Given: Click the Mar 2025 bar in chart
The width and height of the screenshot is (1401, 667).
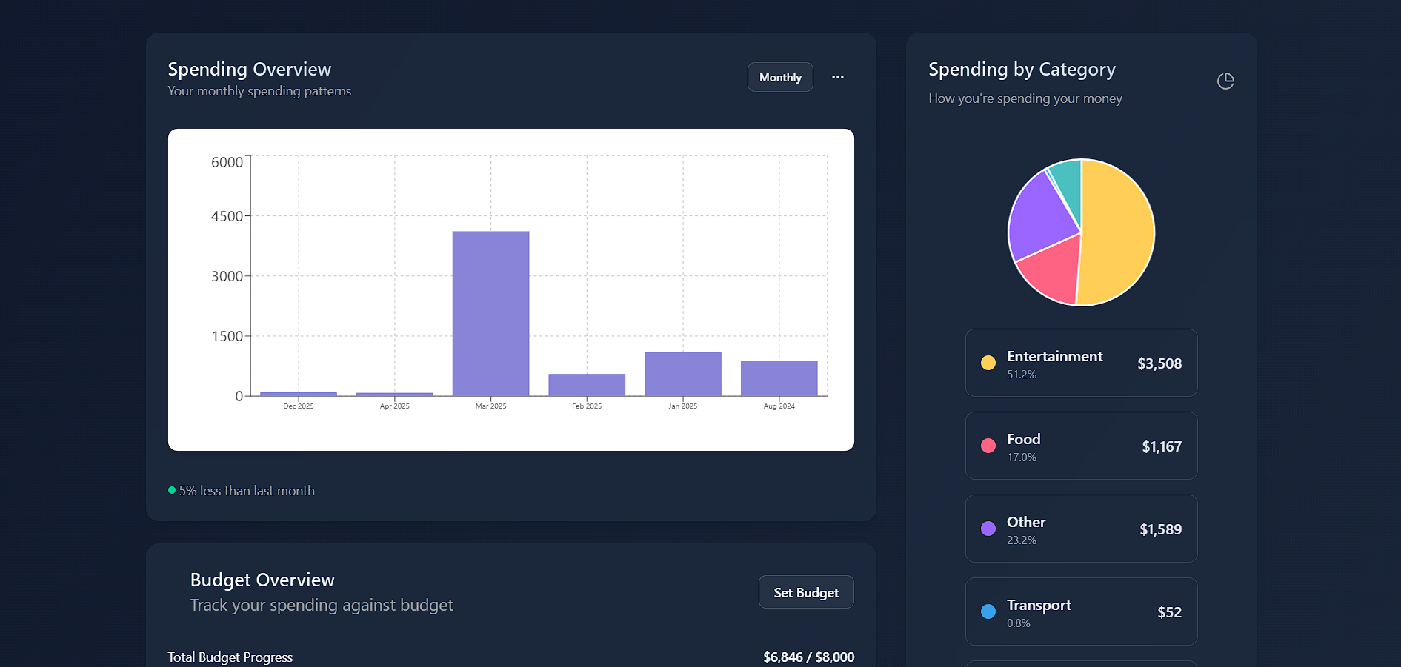Looking at the screenshot, I should [x=490, y=314].
